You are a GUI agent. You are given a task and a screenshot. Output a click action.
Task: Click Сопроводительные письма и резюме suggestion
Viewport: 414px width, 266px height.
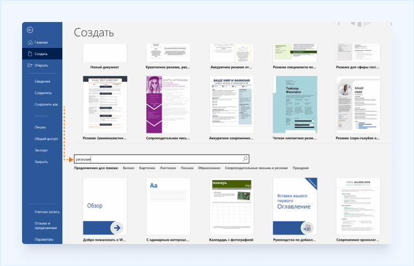click(x=256, y=167)
